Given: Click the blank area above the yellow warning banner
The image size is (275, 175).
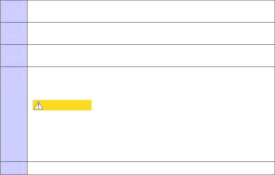Looking at the screenshot, I should tap(151, 84).
